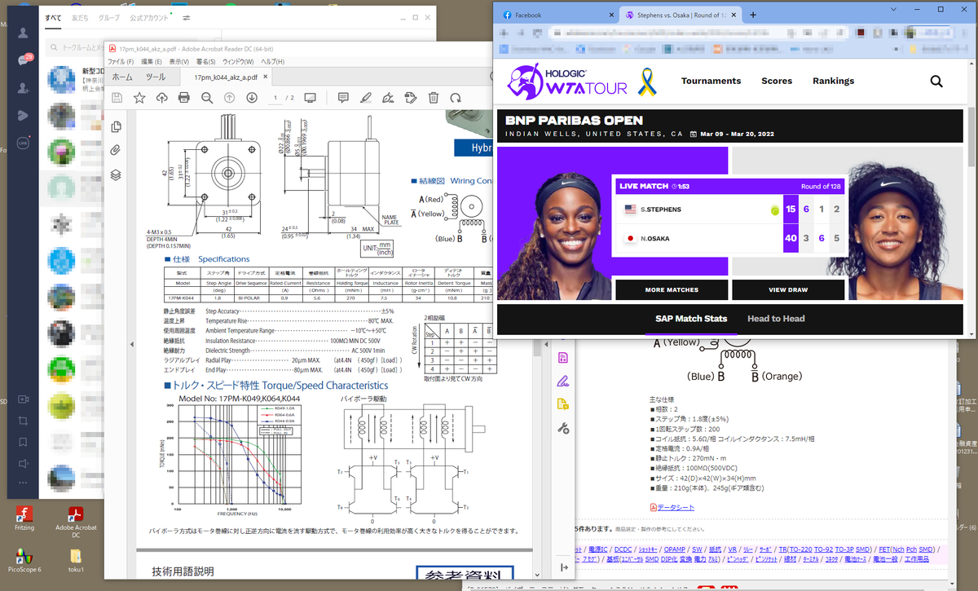Click the Save icon in Acrobat toolbar
Viewport: 978px width, 591px height.
[x=117, y=98]
